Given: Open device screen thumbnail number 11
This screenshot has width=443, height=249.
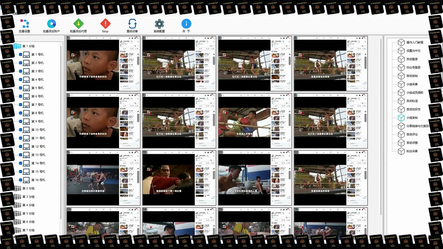Looking at the screenshot, I should pos(255,178).
